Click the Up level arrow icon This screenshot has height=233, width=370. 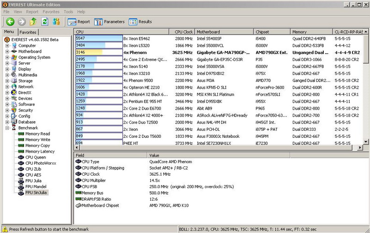pos(33,22)
